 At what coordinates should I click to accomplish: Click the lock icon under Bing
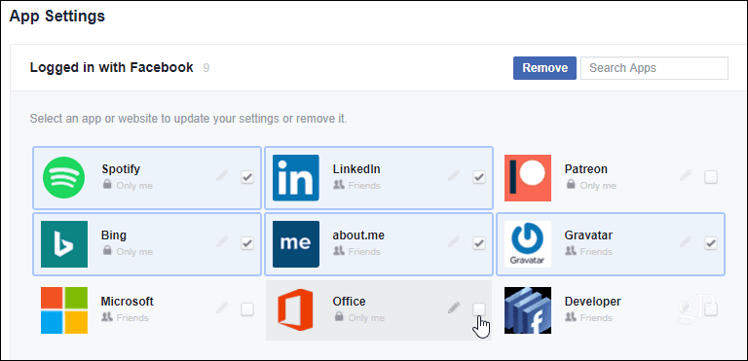point(107,251)
